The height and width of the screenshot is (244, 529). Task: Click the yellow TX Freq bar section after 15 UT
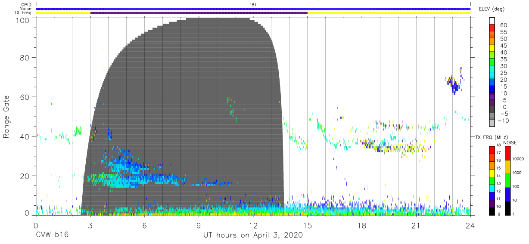click(389, 13)
